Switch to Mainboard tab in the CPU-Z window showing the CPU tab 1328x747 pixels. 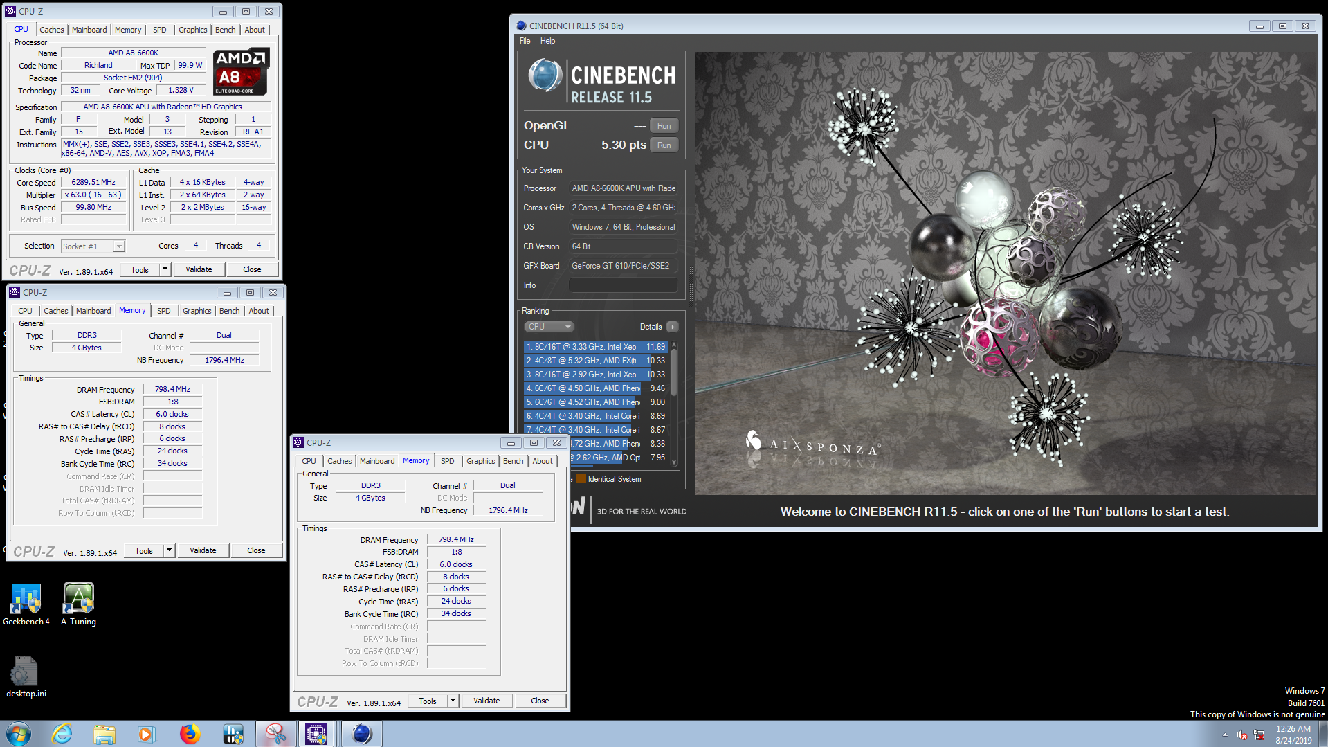click(x=89, y=30)
